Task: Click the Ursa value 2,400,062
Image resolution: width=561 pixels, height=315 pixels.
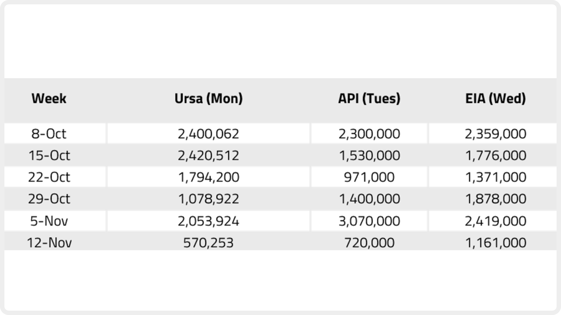Action: (x=209, y=134)
